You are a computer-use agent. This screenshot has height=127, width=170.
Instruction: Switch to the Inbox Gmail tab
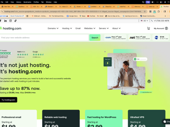tap(65, 7)
